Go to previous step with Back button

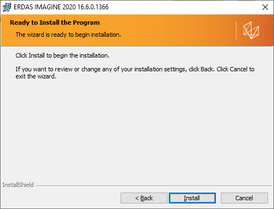(144, 198)
